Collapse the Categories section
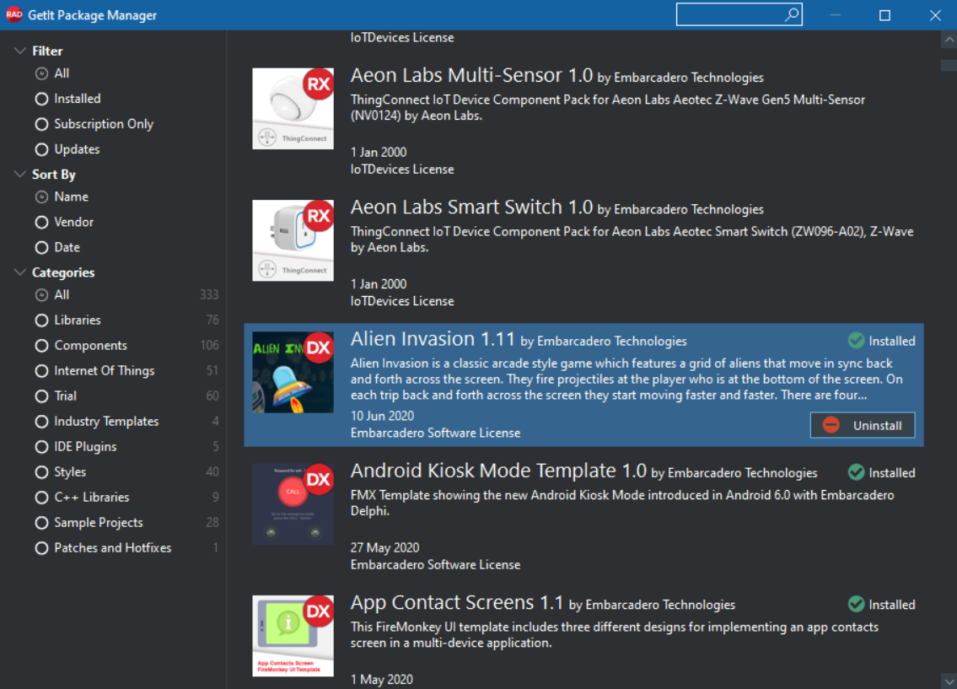Screen dimensions: 957x689 pyautogui.click(x=20, y=272)
